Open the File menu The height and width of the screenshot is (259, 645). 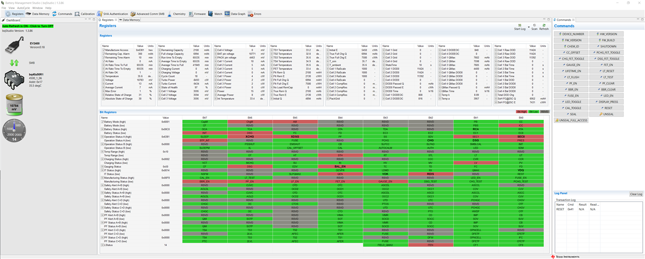pos(4,8)
